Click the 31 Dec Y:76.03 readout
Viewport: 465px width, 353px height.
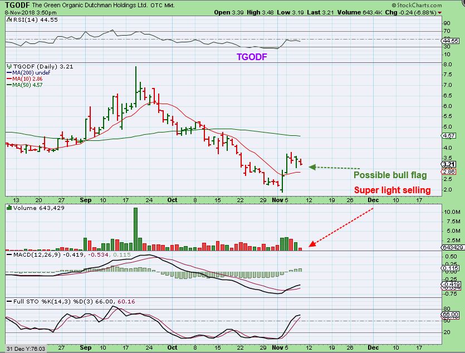(x=26, y=349)
